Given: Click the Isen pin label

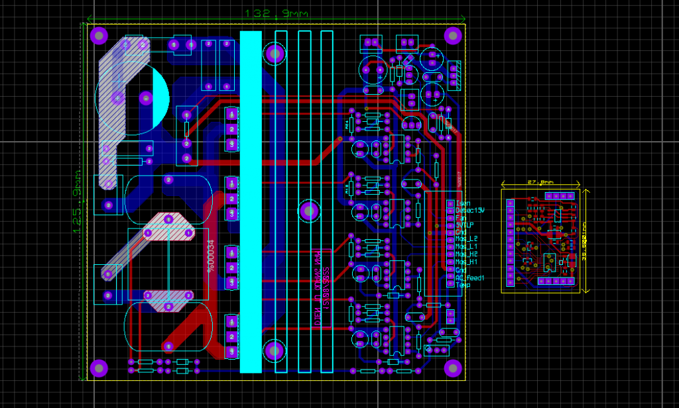Looking at the screenshot, I should pyautogui.click(x=463, y=203).
